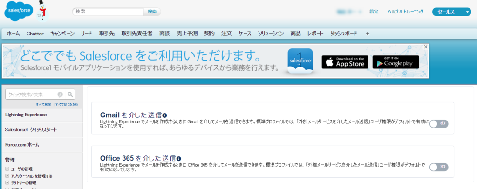The width and height of the screenshot is (477, 189).
Task: Go to the リード tab
Action: [x=86, y=34]
